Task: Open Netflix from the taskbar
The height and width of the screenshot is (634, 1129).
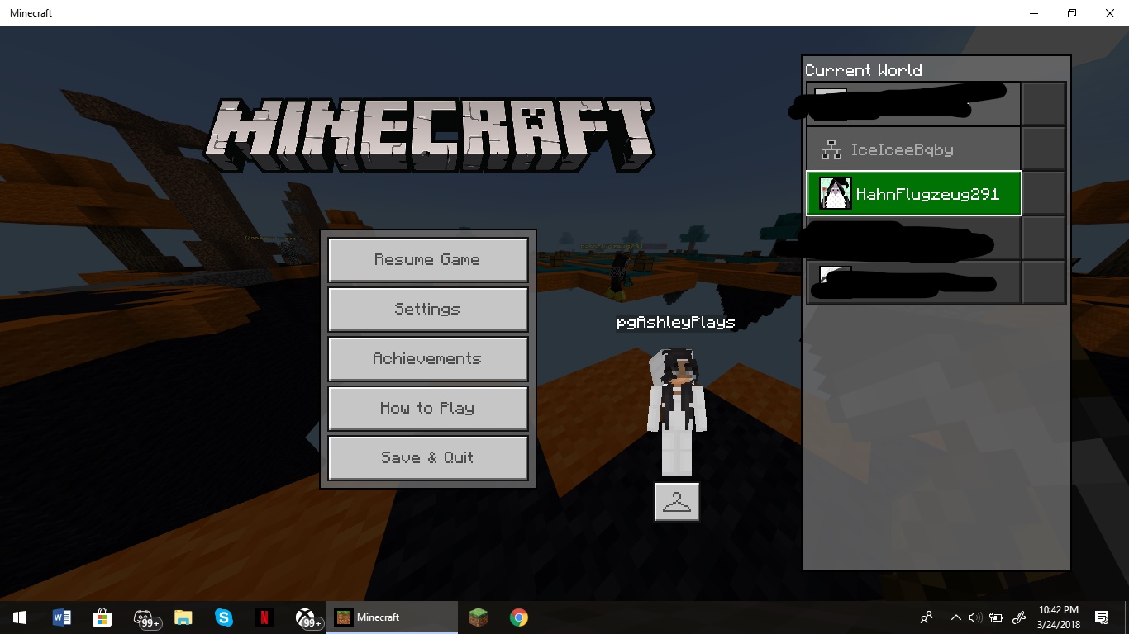Action: 264,617
